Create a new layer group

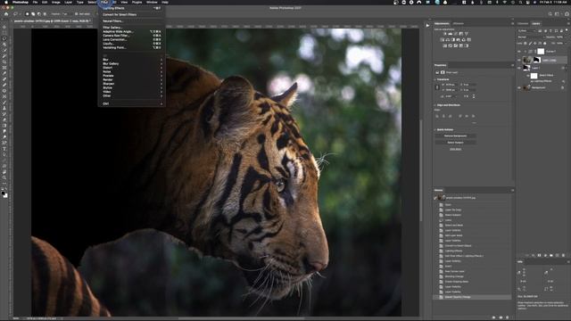[x=551, y=256]
